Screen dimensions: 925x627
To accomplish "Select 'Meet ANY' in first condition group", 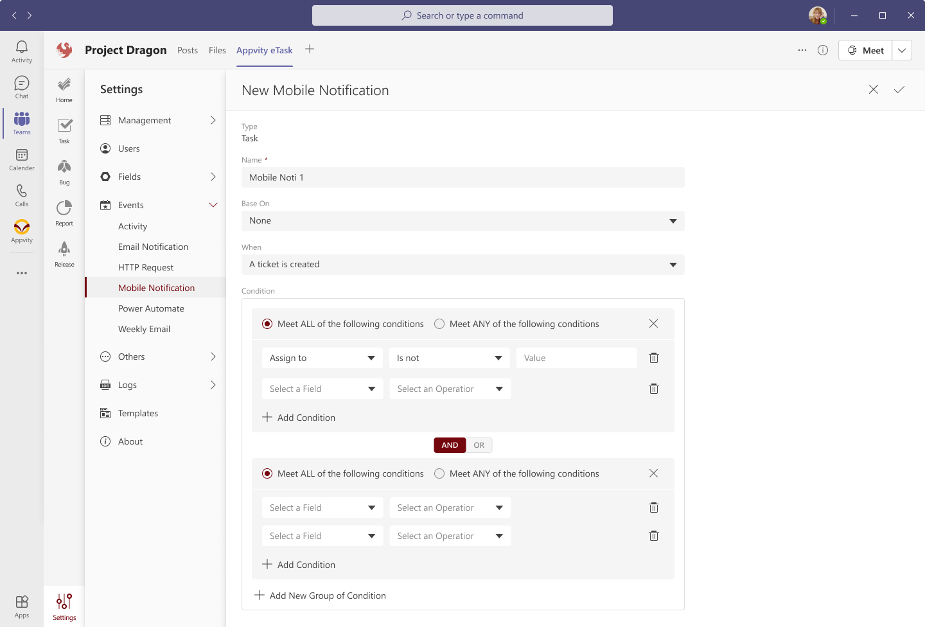I will (x=439, y=324).
